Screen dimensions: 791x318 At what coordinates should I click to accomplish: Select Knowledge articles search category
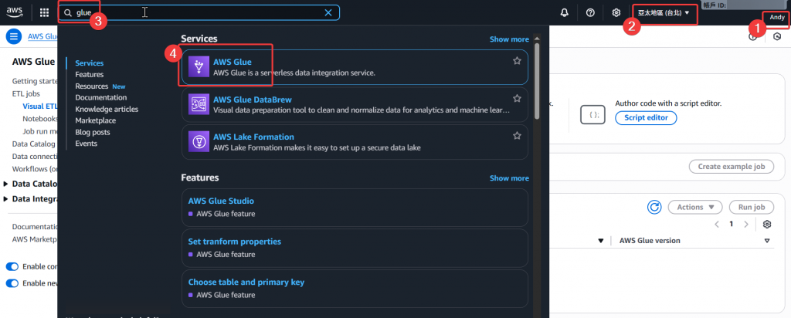point(107,109)
